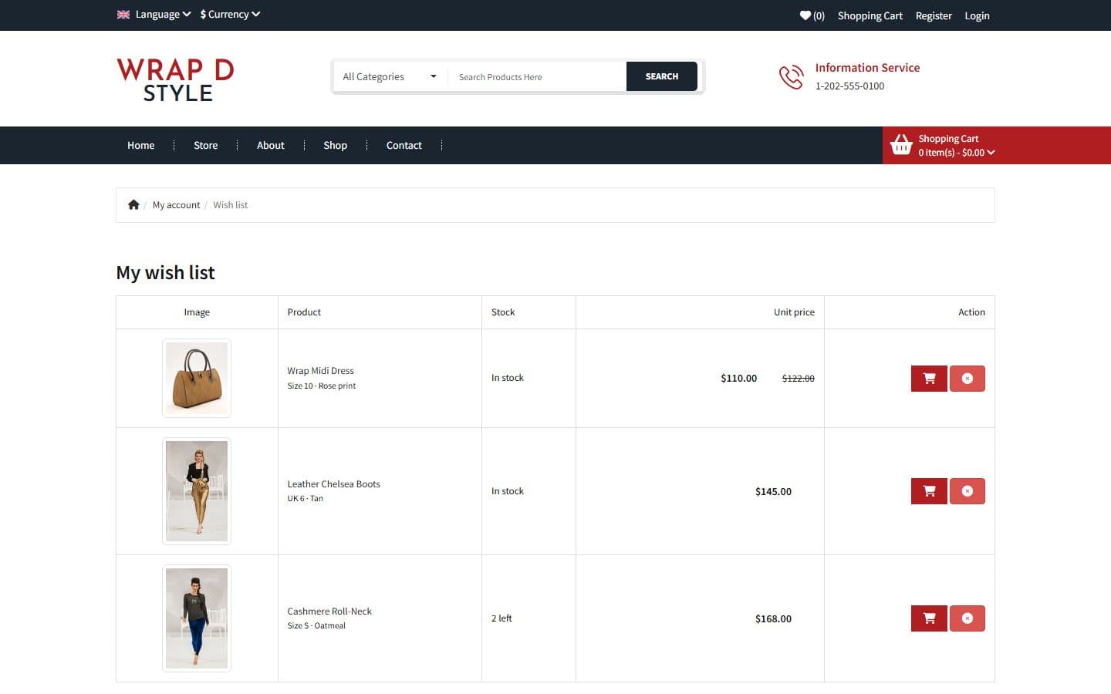Open the Shop menu item
This screenshot has width=1111, height=694.
(x=336, y=145)
